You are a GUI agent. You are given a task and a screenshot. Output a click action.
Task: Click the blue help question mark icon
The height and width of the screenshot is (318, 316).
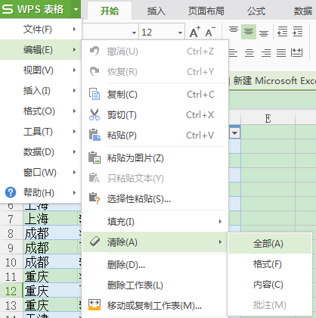coord(11,192)
